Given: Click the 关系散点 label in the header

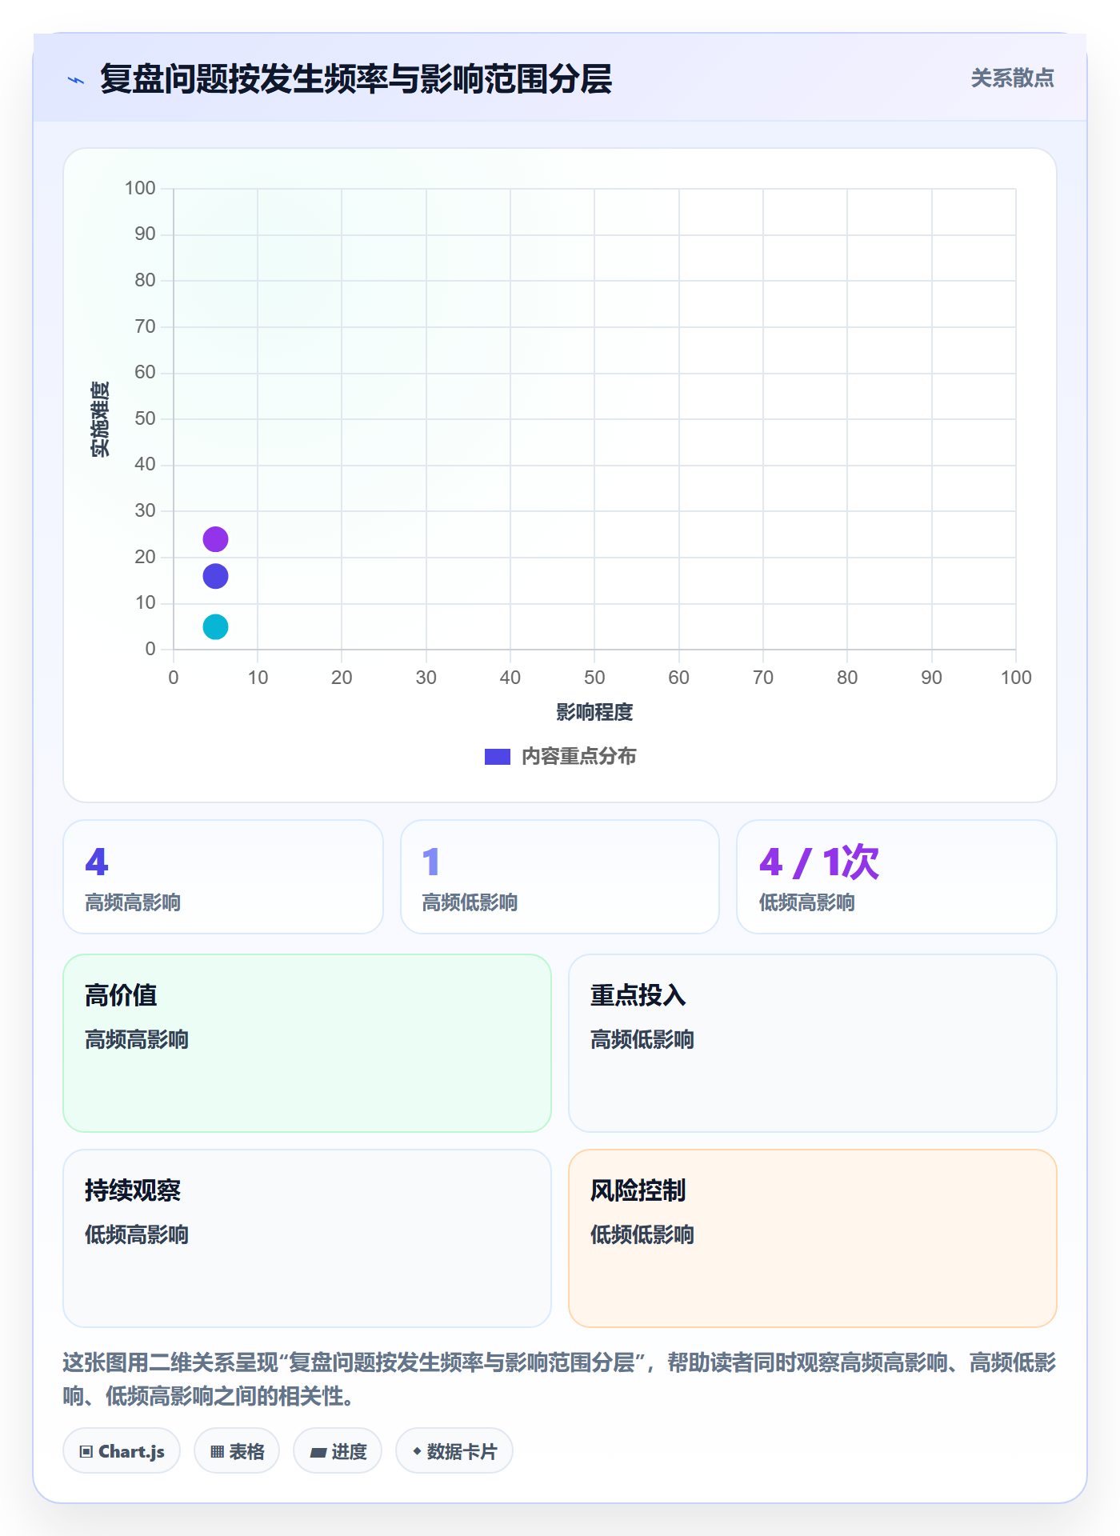Looking at the screenshot, I should pos(1012,78).
